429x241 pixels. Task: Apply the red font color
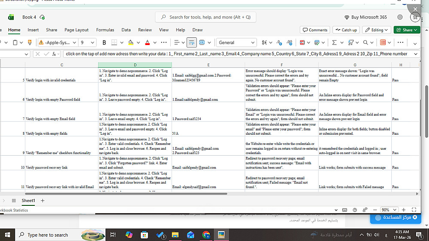(148, 43)
